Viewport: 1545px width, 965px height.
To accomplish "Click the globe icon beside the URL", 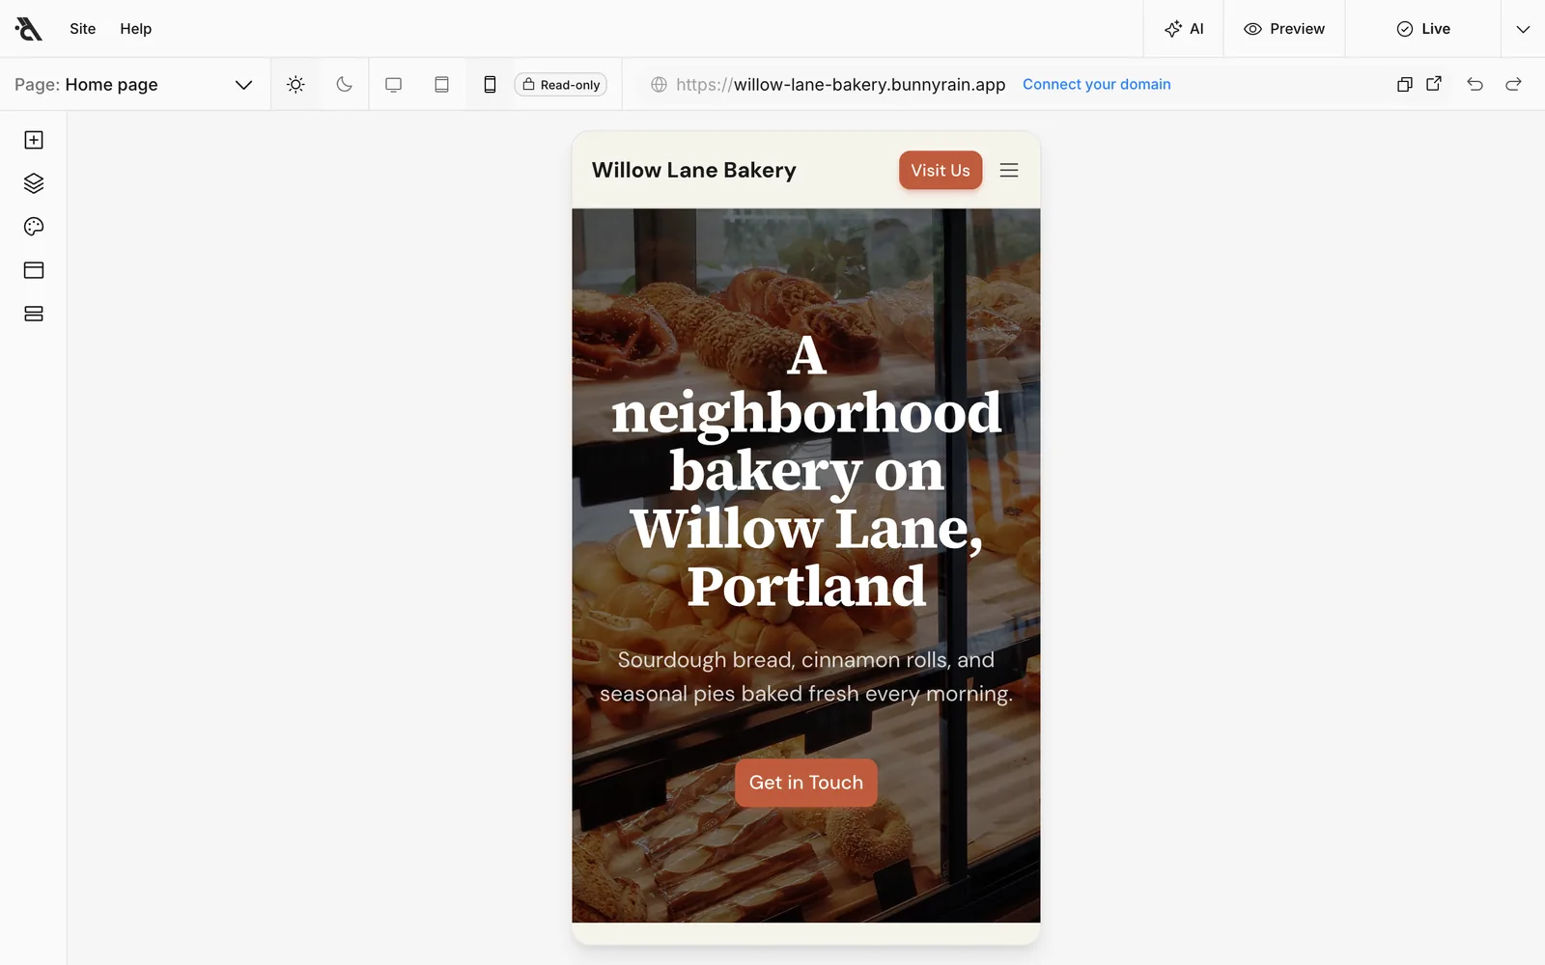I will (x=659, y=85).
